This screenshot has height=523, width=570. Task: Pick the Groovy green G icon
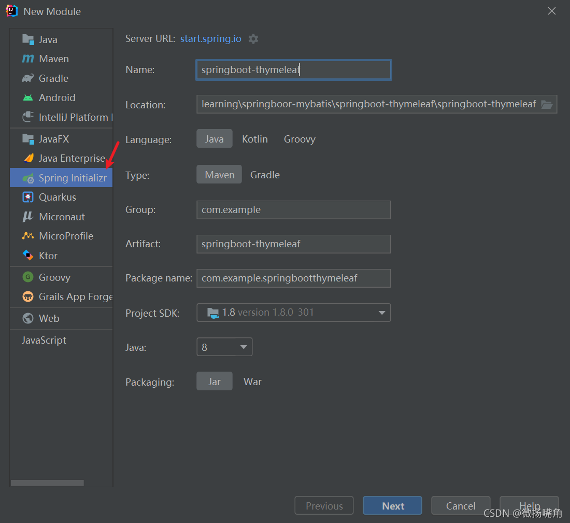(x=28, y=277)
